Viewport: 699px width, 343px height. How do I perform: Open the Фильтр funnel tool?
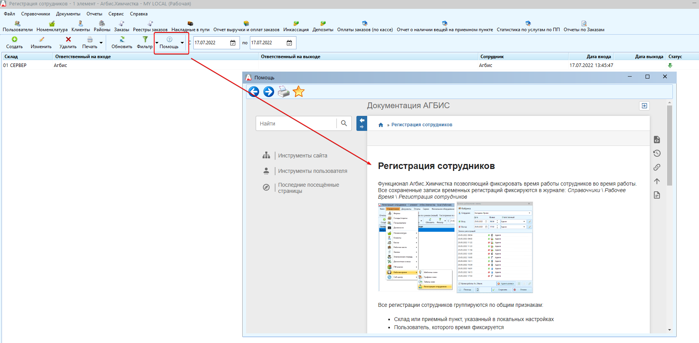pyautogui.click(x=145, y=39)
